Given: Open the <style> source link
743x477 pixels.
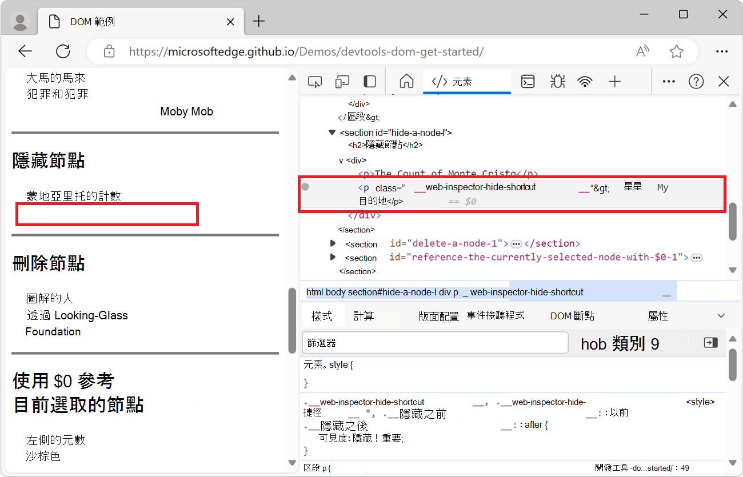Looking at the screenshot, I should [x=700, y=402].
